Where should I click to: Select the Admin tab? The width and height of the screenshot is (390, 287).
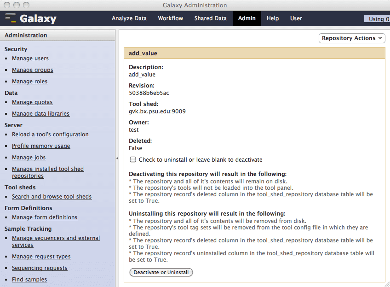click(247, 18)
